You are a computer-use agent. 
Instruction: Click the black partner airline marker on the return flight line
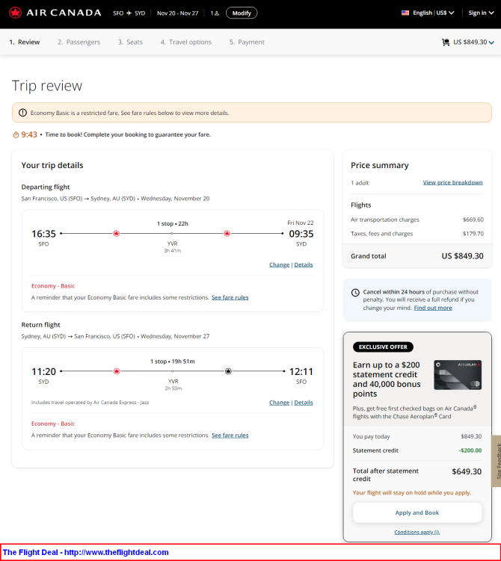229,371
